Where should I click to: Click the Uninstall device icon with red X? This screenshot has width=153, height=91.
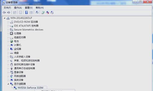(x=48, y=12)
